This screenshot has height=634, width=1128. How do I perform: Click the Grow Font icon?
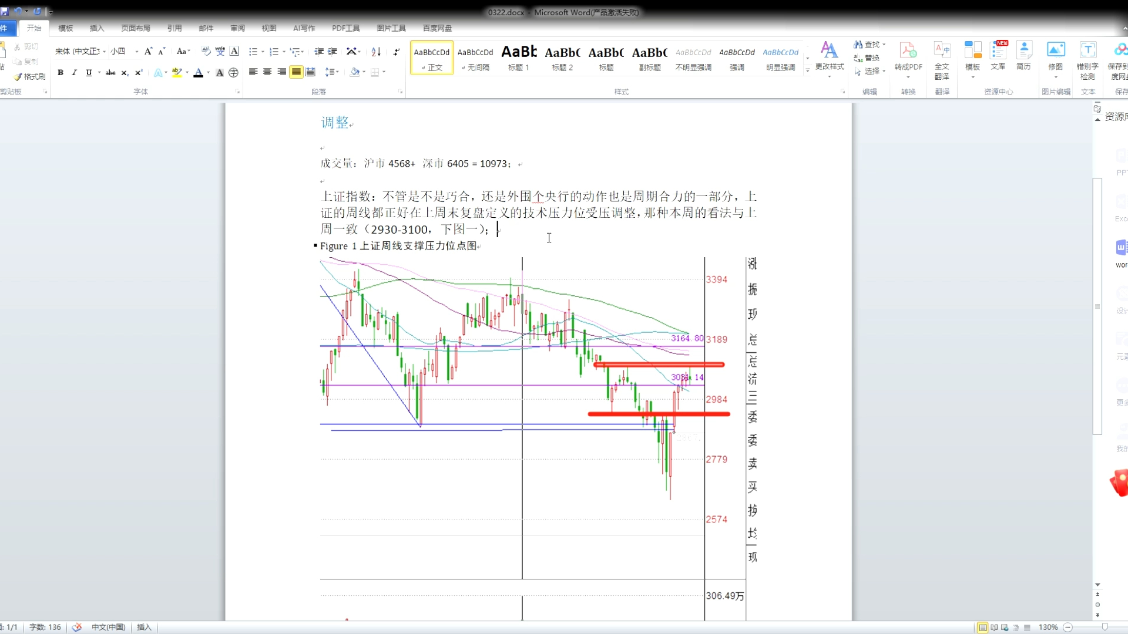[148, 52]
